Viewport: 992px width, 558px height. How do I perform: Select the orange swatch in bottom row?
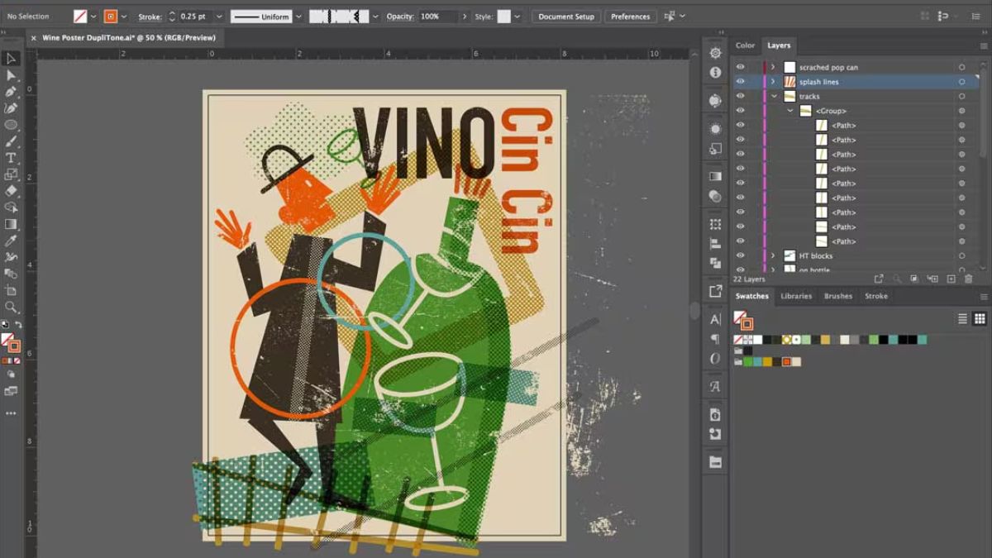tap(787, 361)
